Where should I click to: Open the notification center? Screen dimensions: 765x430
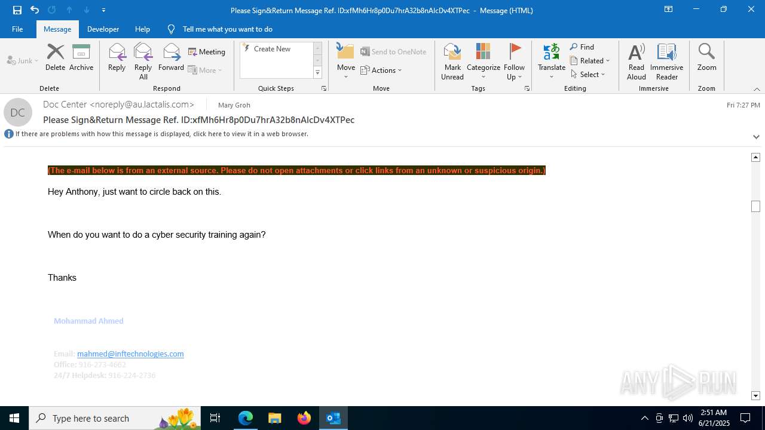[x=745, y=418]
